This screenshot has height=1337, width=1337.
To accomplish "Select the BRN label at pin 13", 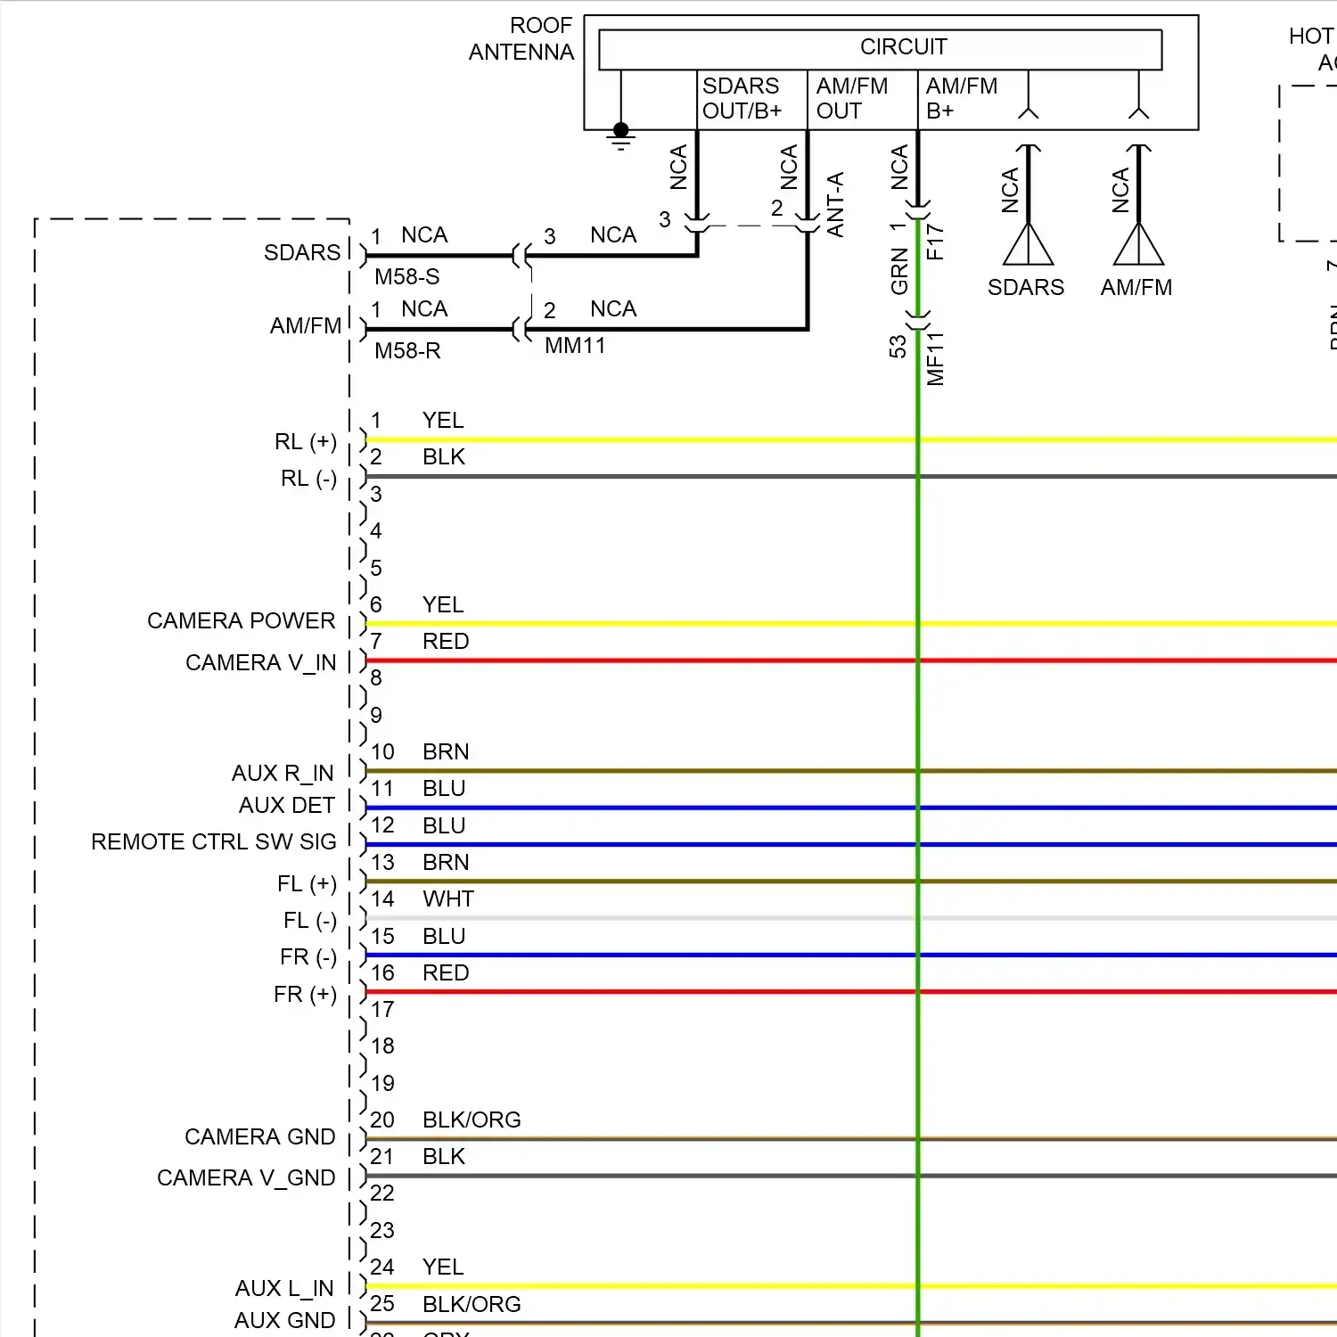I will 446,862.
